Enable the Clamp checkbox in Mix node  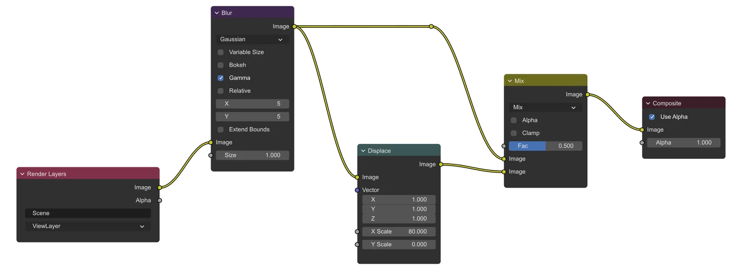tap(514, 133)
